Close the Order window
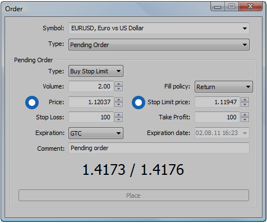Viewport: 267px width, 223px height. (x=250, y=7)
